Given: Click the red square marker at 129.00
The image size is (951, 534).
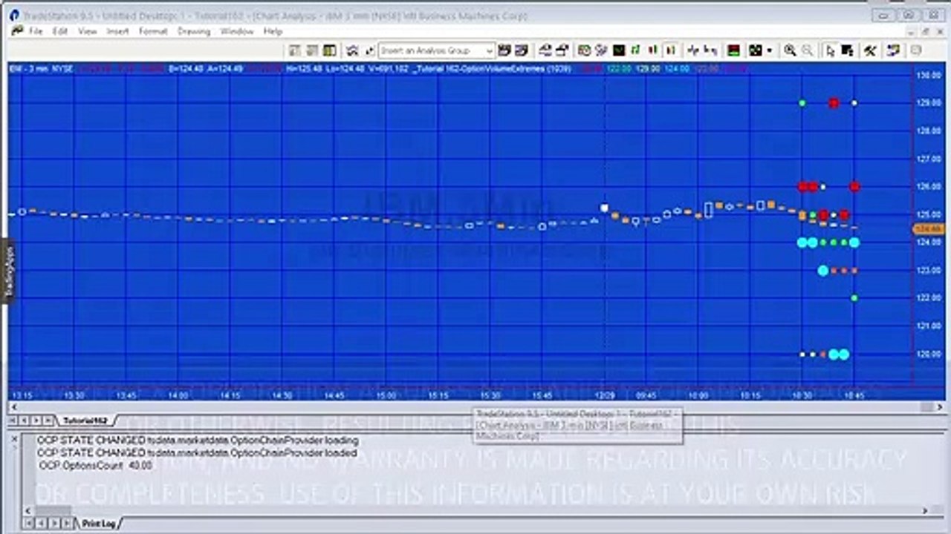Looking at the screenshot, I should tap(834, 103).
